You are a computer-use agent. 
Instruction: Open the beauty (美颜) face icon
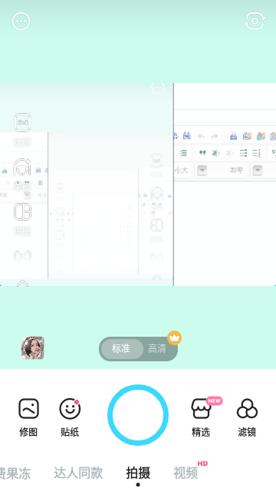click(x=22, y=167)
